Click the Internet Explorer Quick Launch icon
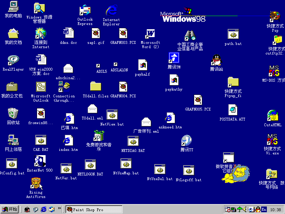The image size is (285, 214). coord(44,209)
